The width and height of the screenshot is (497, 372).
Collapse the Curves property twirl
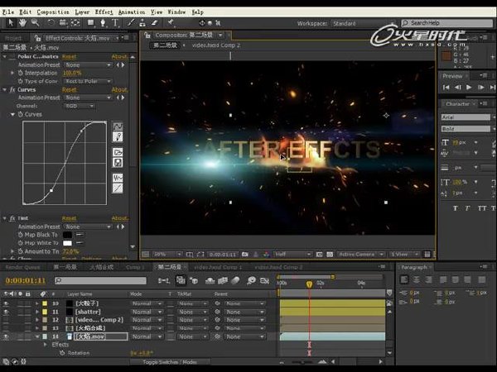pyautogui.click(x=12, y=115)
